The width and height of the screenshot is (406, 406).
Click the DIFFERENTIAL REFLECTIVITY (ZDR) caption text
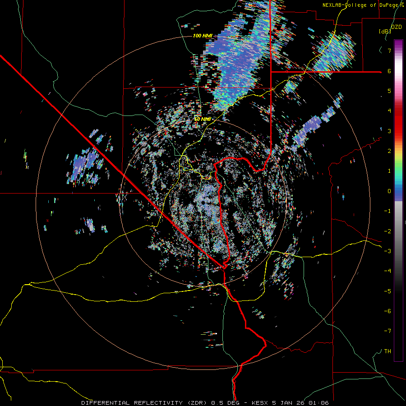145,403
